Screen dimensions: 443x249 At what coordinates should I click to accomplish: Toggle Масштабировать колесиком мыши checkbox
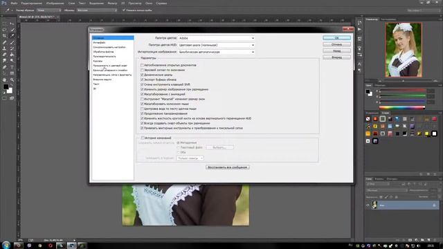[142, 104]
